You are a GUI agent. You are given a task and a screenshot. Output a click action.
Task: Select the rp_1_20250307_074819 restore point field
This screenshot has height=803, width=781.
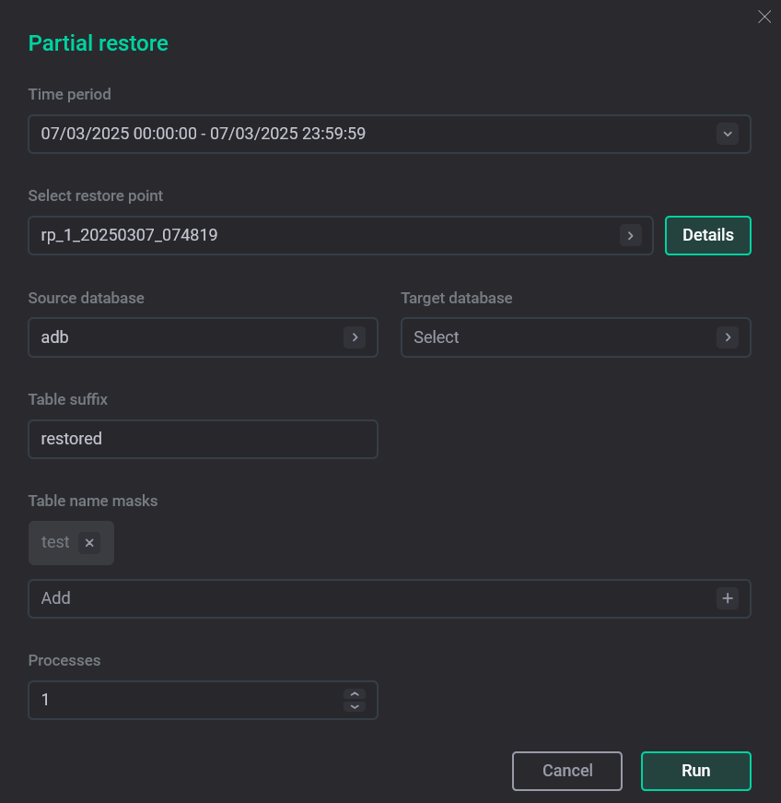click(341, 236)
